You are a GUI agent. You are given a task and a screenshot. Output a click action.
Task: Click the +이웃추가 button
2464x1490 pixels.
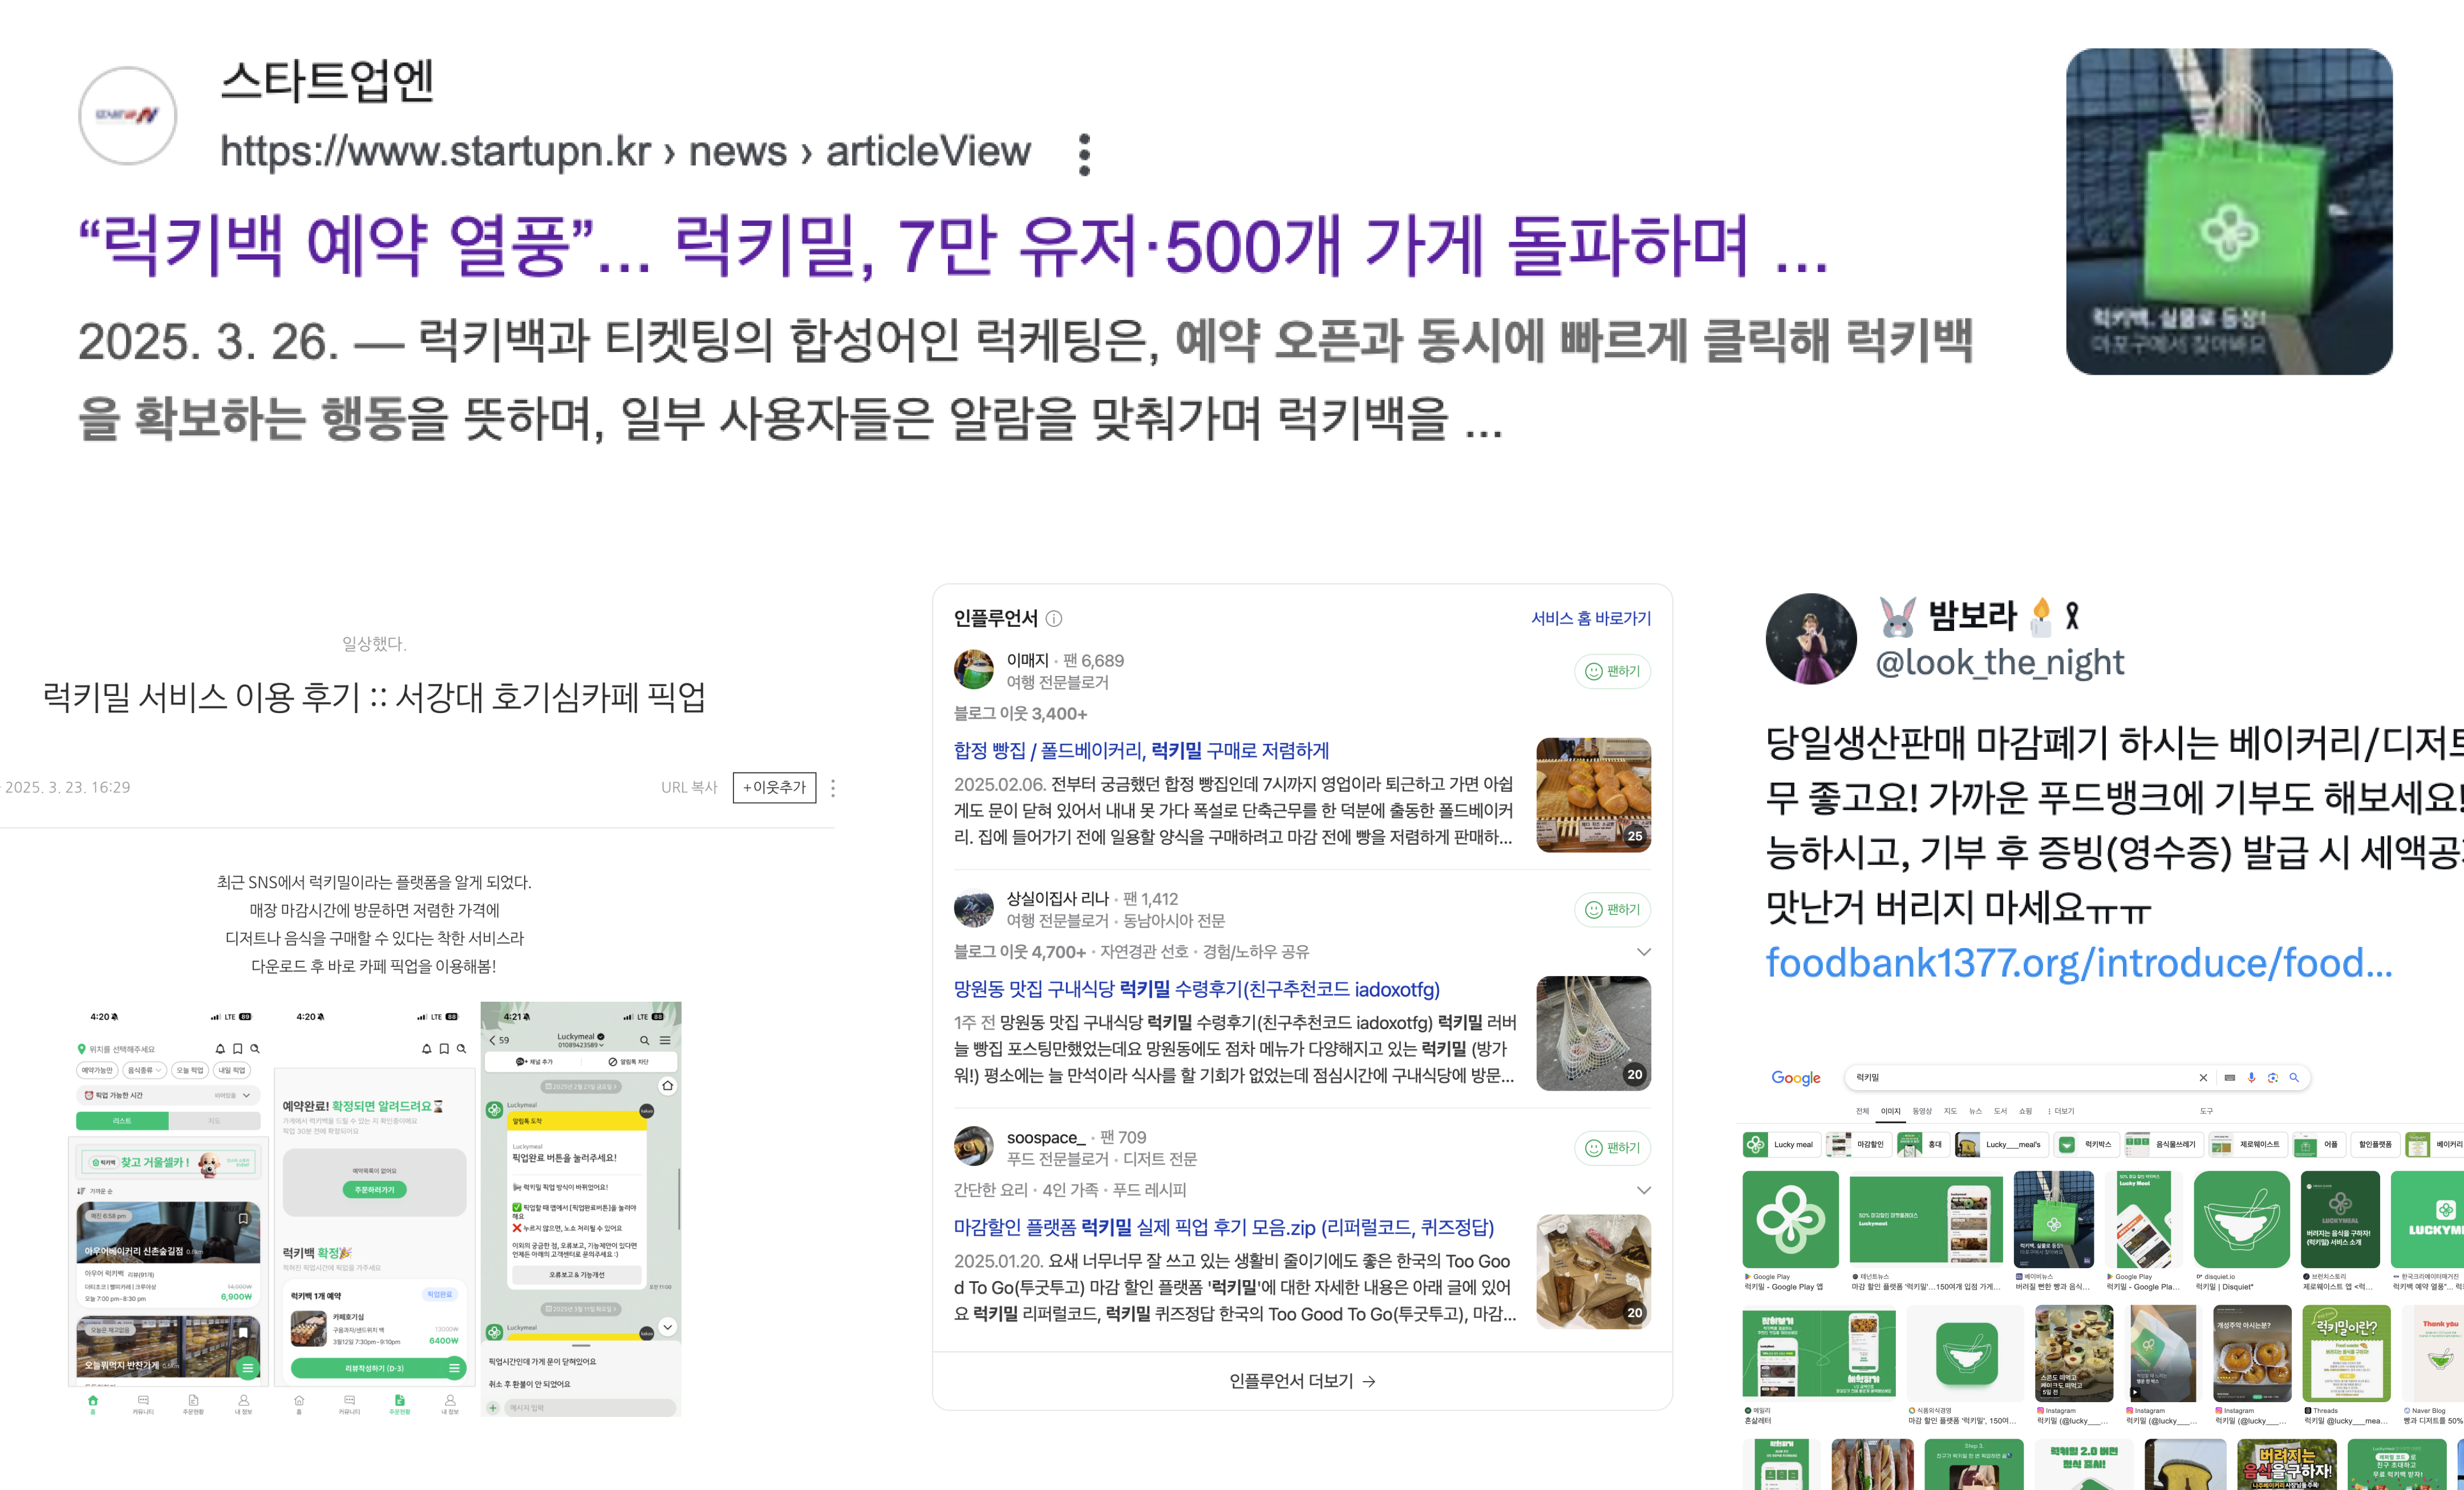click(x=774, y=788)
